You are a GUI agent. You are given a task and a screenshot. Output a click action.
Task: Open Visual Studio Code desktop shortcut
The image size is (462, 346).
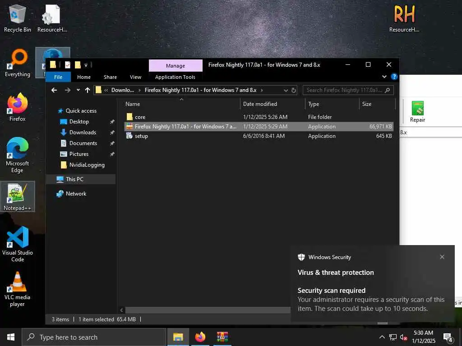pos(18,244)
